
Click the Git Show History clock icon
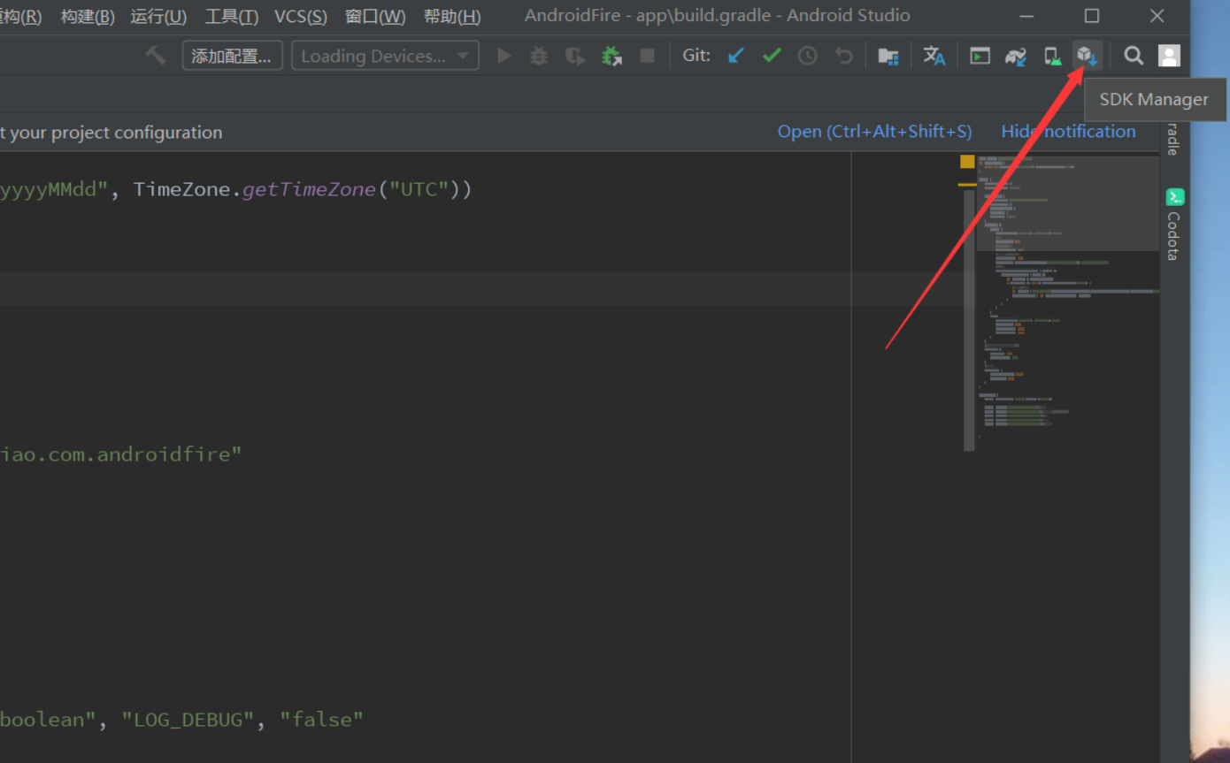point(808,56)
